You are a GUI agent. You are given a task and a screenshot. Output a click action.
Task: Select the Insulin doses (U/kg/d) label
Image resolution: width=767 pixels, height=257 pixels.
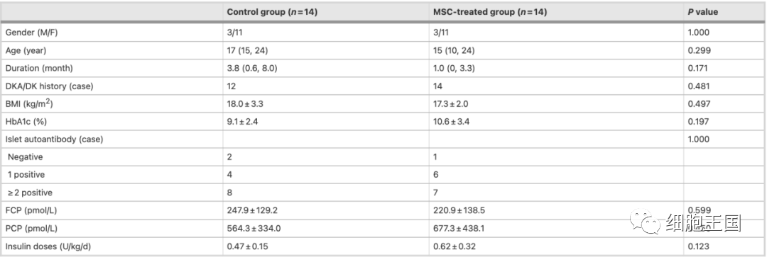tap(48, 246)
